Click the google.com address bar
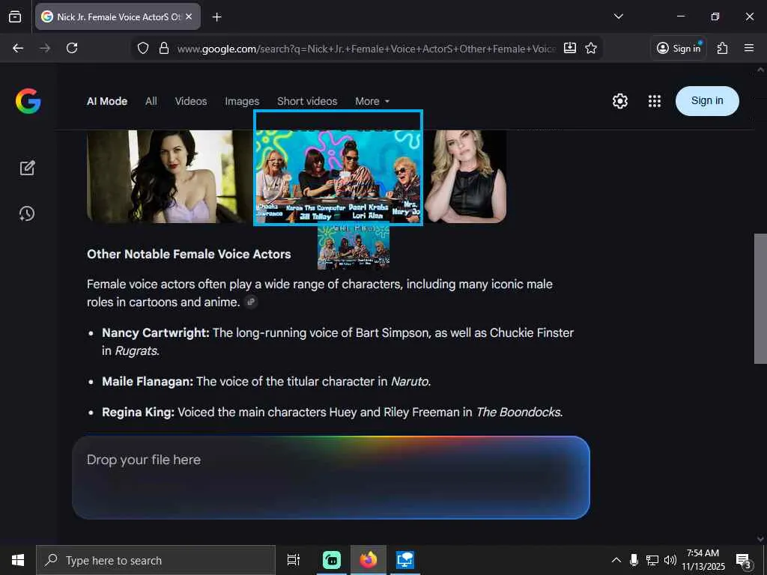This screenshot has height=575, width=767. tap(366, 49)
